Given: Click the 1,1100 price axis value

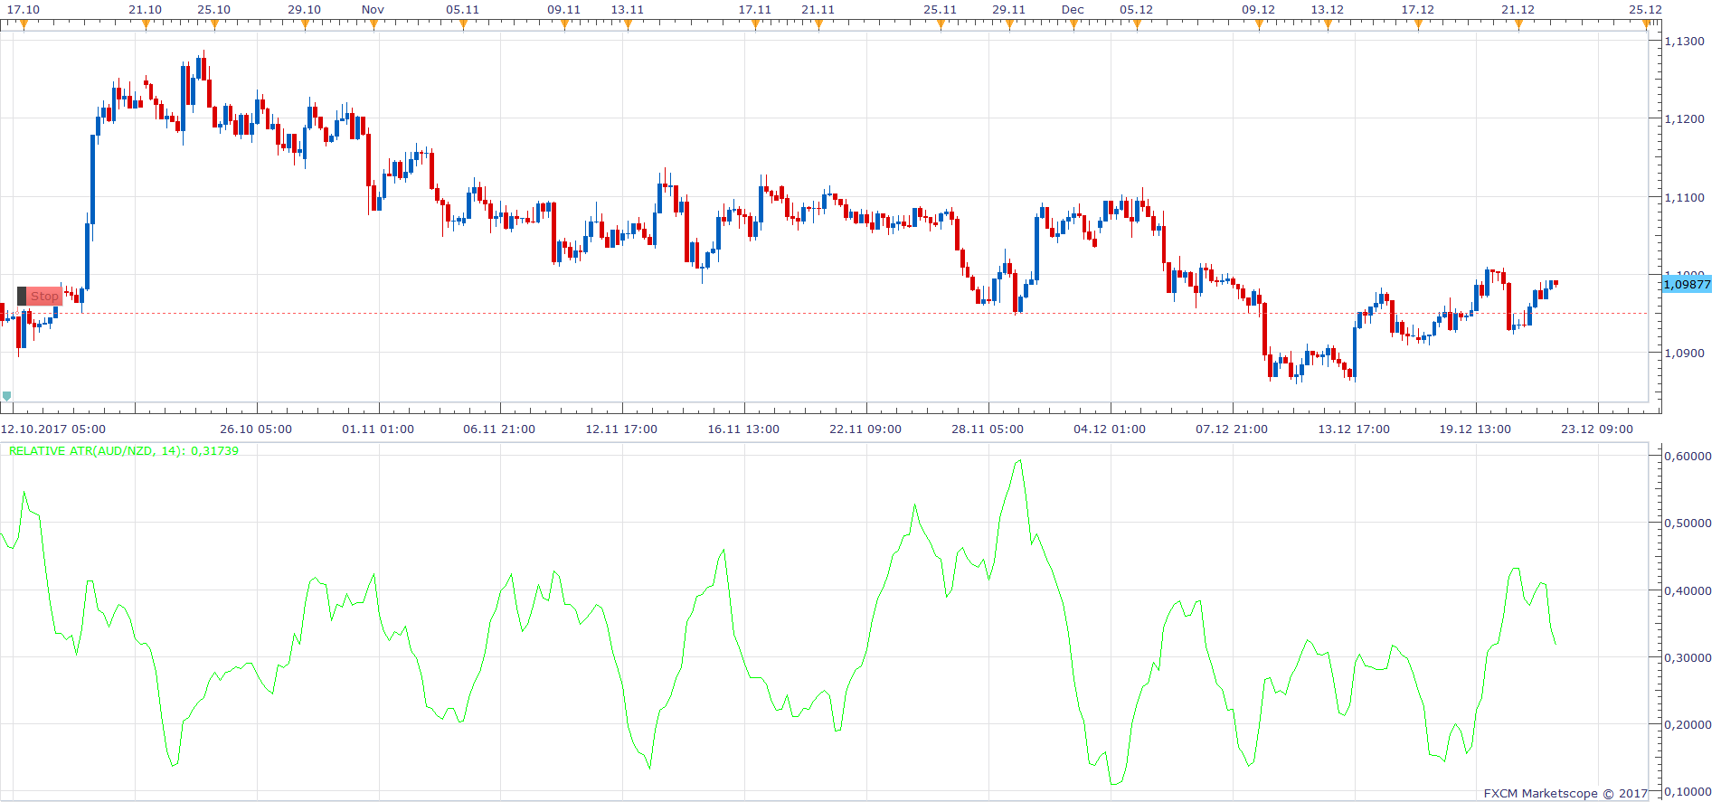Looking at the screenshot, I should click(1685, 197).
